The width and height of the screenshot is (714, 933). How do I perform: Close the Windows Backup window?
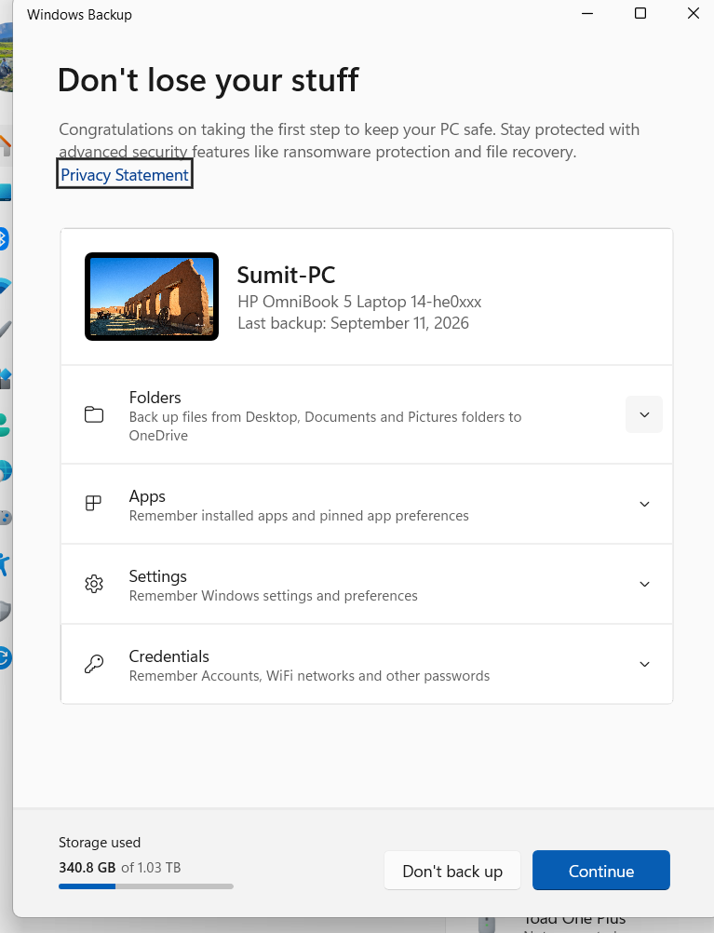694,13
